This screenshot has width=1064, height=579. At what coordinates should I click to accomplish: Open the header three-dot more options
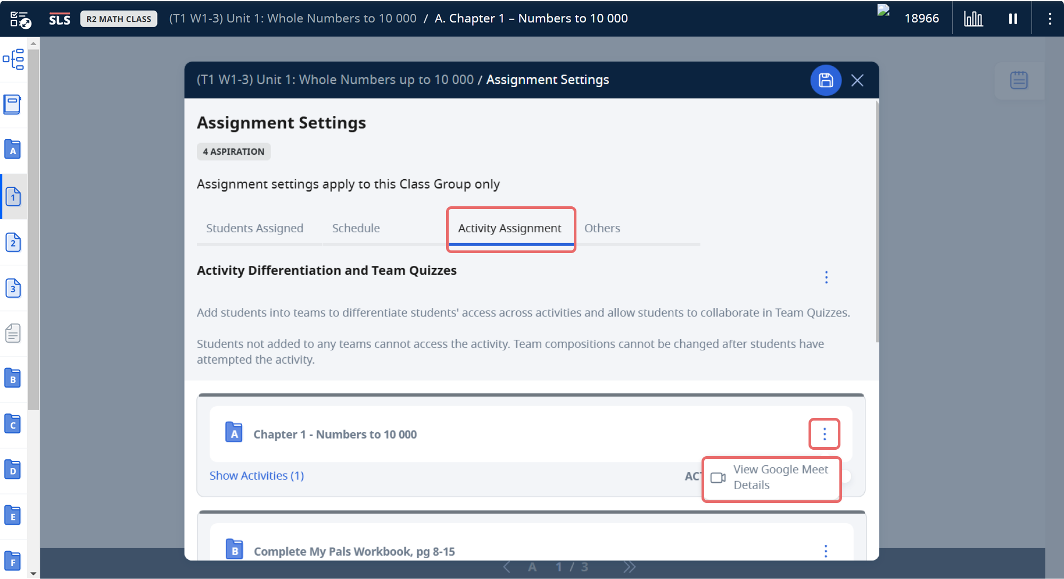tap(1050, 19)
